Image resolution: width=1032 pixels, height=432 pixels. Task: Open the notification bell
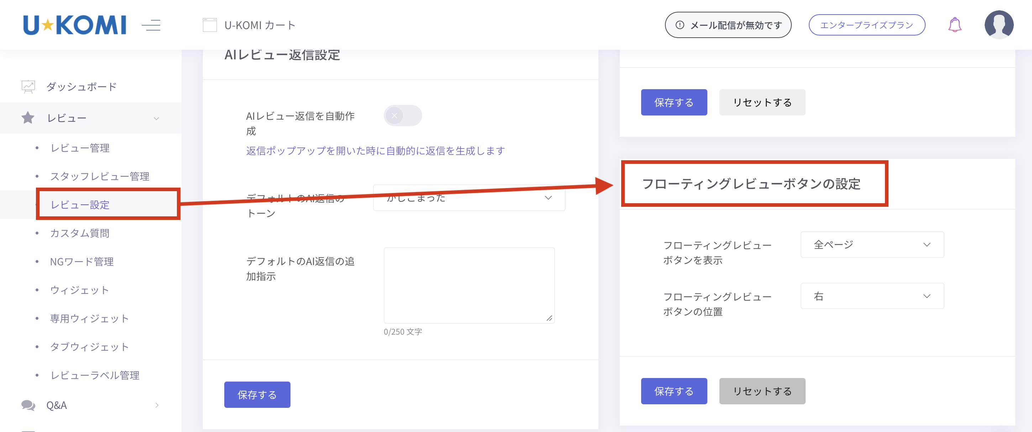pos(954,25)
